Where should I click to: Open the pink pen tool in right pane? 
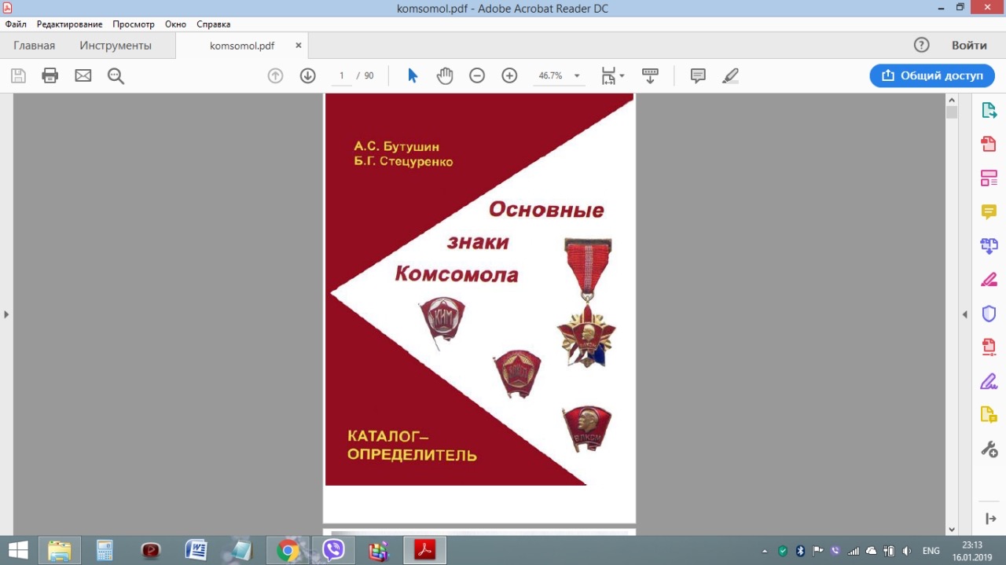click(x=989, y=280)
